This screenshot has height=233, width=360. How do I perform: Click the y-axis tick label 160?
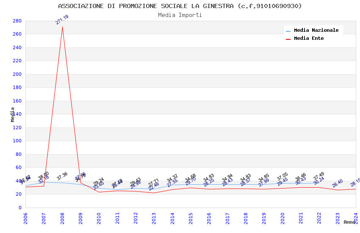pyautogui.click(x=17, y=101)
